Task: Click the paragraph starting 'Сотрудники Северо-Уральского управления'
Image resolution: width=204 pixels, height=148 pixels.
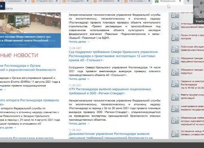Action: coord(114,71)
